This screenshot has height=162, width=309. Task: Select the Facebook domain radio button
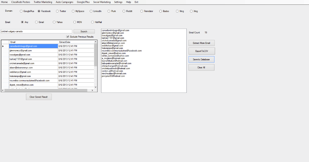pyautogui.click(x=39, y=11)
